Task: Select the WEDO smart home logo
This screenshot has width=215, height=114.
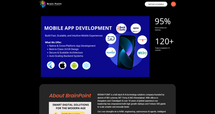Action: tap(142, 53)
